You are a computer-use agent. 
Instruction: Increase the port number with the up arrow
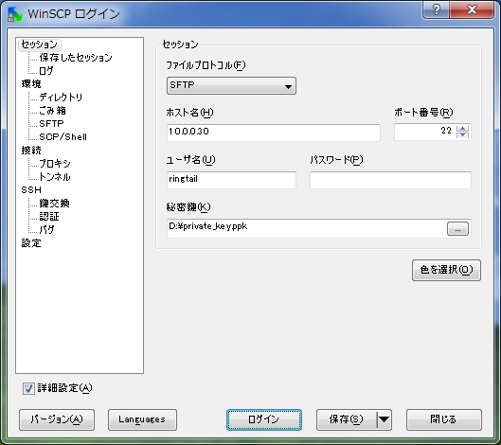[x=463, y=129]
